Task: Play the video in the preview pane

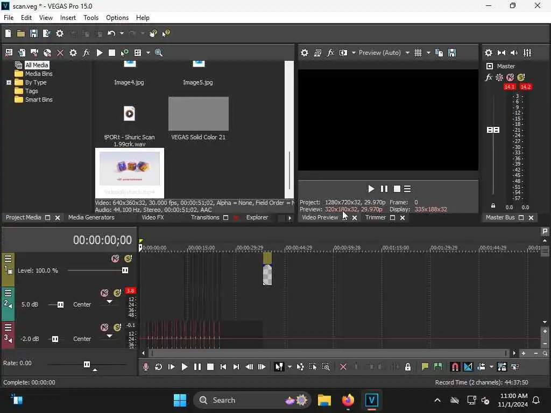Action: (x=371, y=189)
